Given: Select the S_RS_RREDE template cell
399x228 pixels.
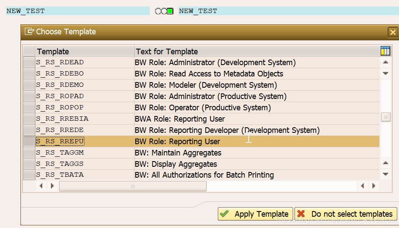Looking at the screenshot, I should 85,130.
